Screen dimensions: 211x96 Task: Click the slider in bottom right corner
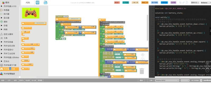(207, 80)
